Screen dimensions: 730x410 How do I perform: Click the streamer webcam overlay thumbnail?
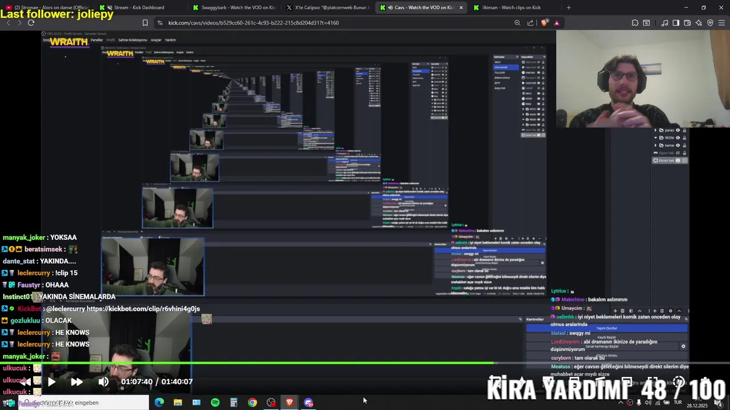coord(643,78)
